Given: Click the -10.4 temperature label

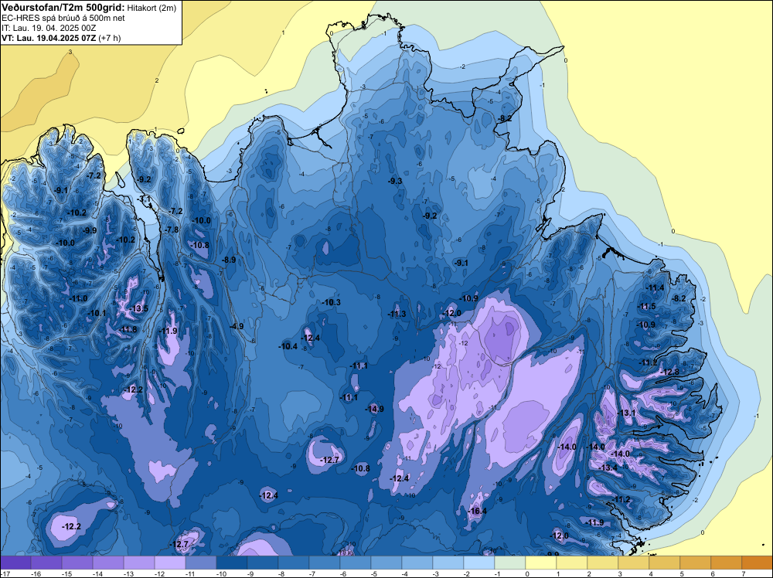Looking at the screenshot, I should (x=288, y=346).
